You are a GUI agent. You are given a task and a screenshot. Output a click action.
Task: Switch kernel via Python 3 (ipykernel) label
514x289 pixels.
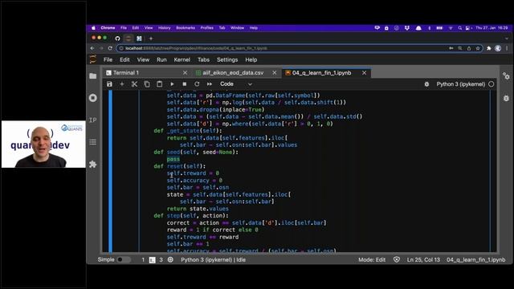point(460,84)
